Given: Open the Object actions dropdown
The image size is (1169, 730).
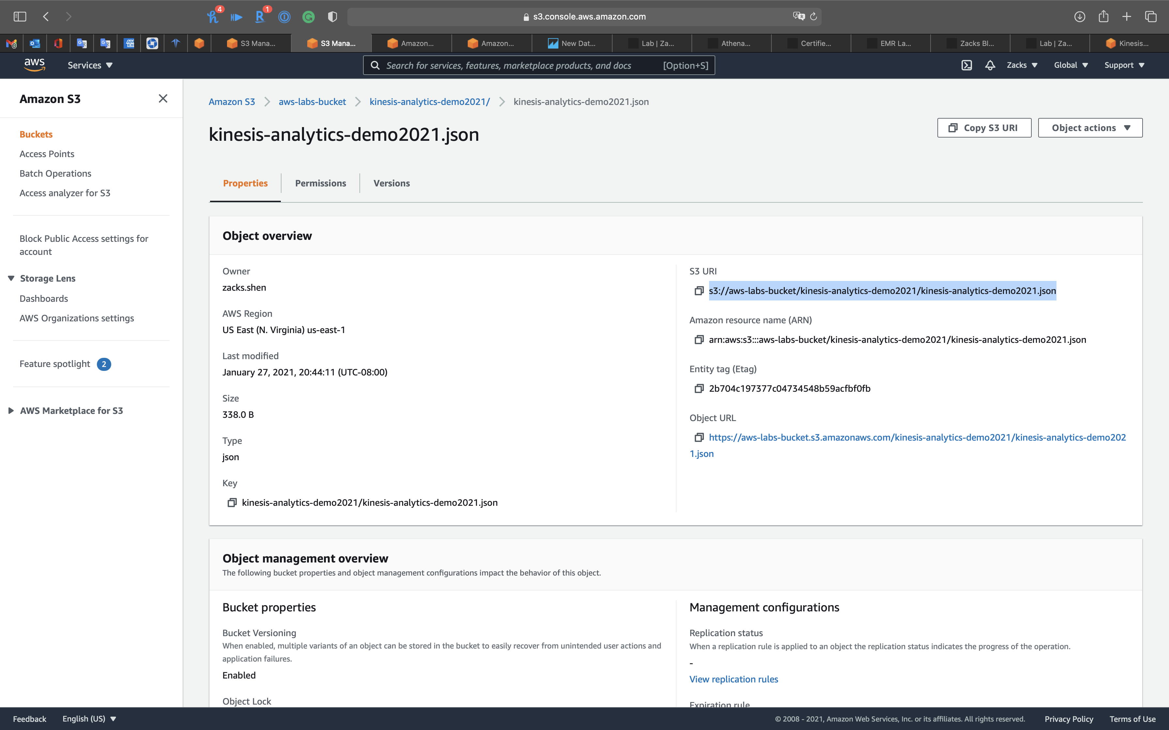Looking at the screenshot, I should 1090,128.
